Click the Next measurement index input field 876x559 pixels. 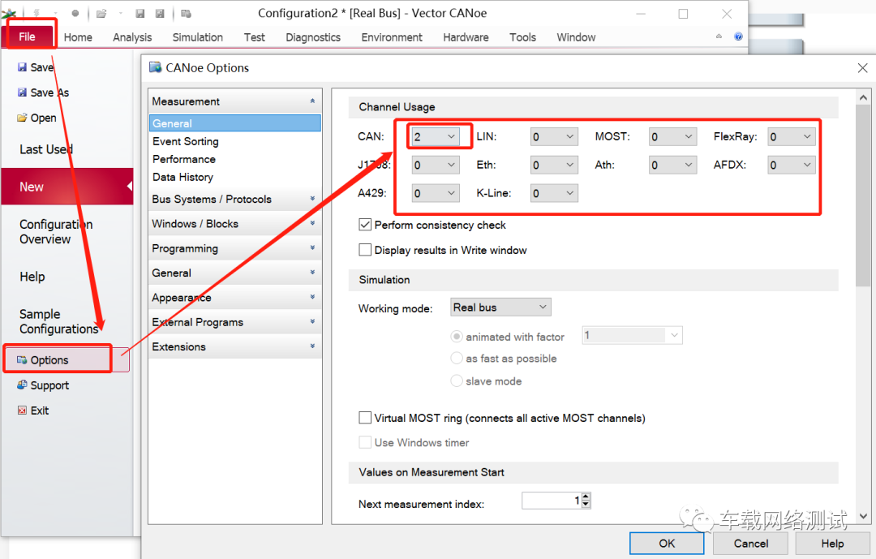[552, 501]
